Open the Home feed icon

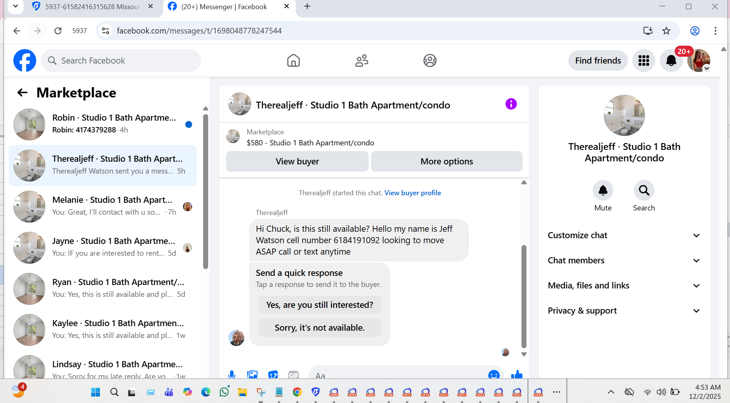point(293,61)
